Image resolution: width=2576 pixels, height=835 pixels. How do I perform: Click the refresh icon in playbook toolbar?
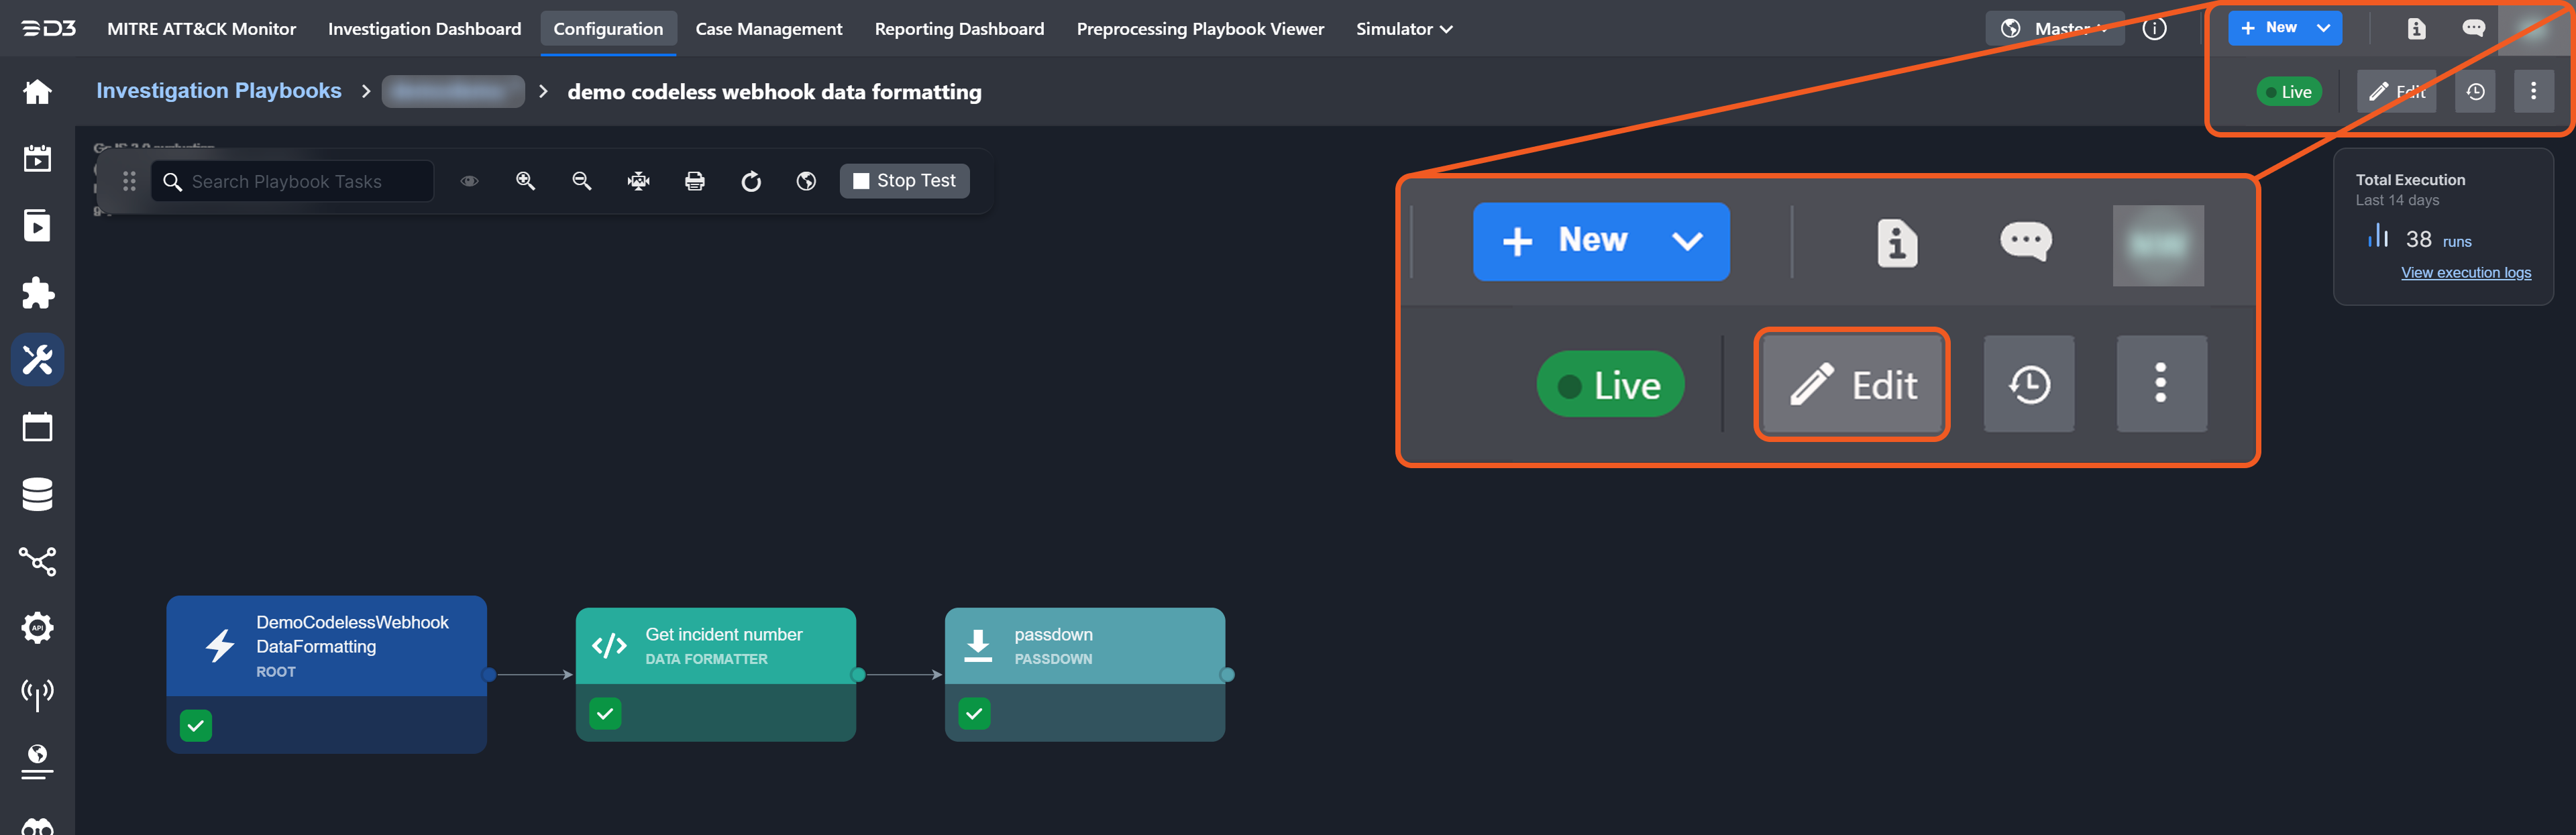pyautogui.click(x=751, y=181)
